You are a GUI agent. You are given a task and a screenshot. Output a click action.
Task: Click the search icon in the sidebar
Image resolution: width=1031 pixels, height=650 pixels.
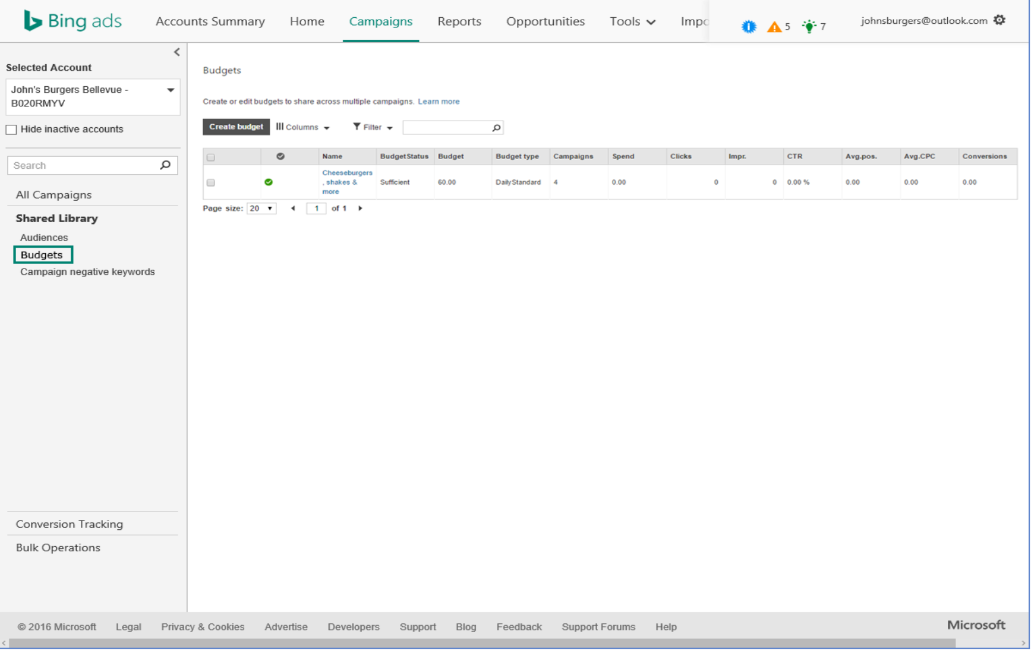point(165,165)
